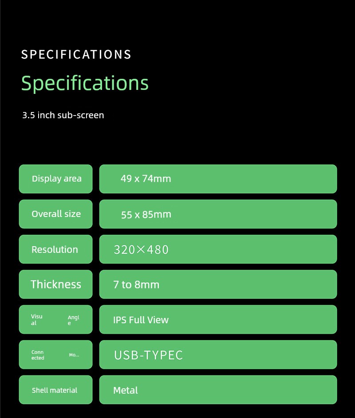The image size is (355, 418).
Task: Click the uppercase SPECIFICATIONS heading
Action: pos(76,54)
